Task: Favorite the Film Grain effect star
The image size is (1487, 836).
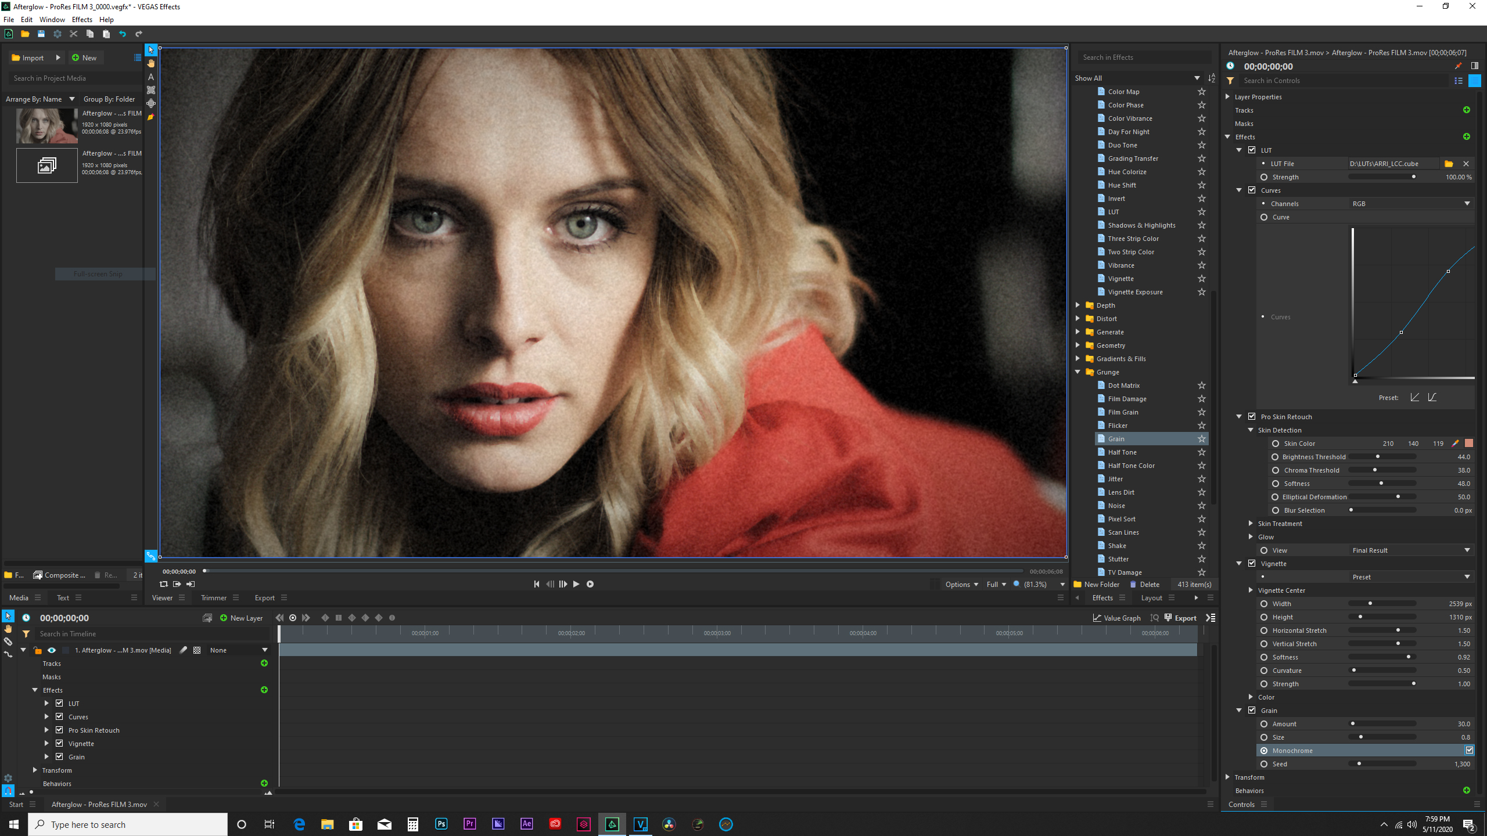Action: (1202, 412)
